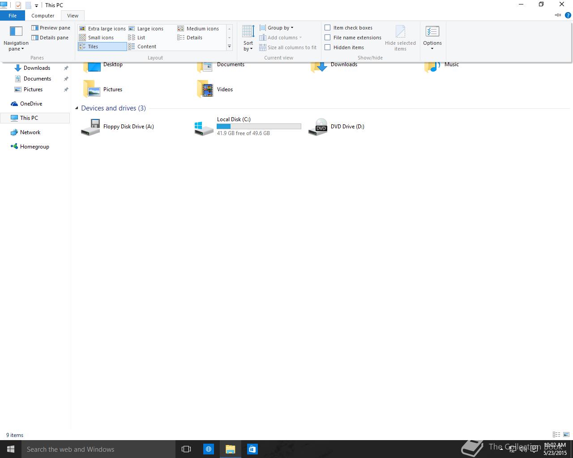This screenshot has height=458, width=573.
Task: Unpin Downloads using its pin icon
Action: point(66,68)
